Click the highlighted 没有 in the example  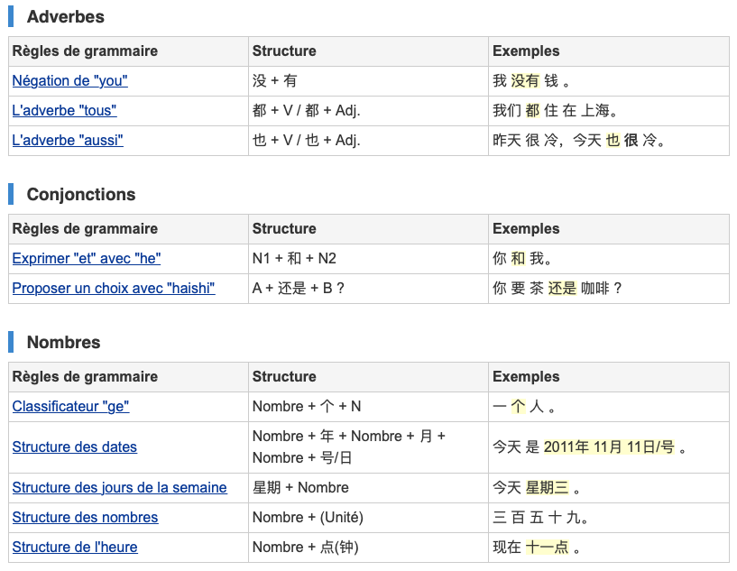(525, 81)
